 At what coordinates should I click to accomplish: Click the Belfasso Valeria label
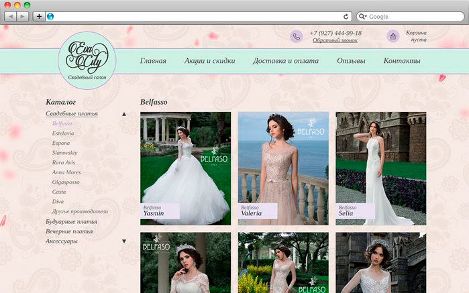point(258,211)
